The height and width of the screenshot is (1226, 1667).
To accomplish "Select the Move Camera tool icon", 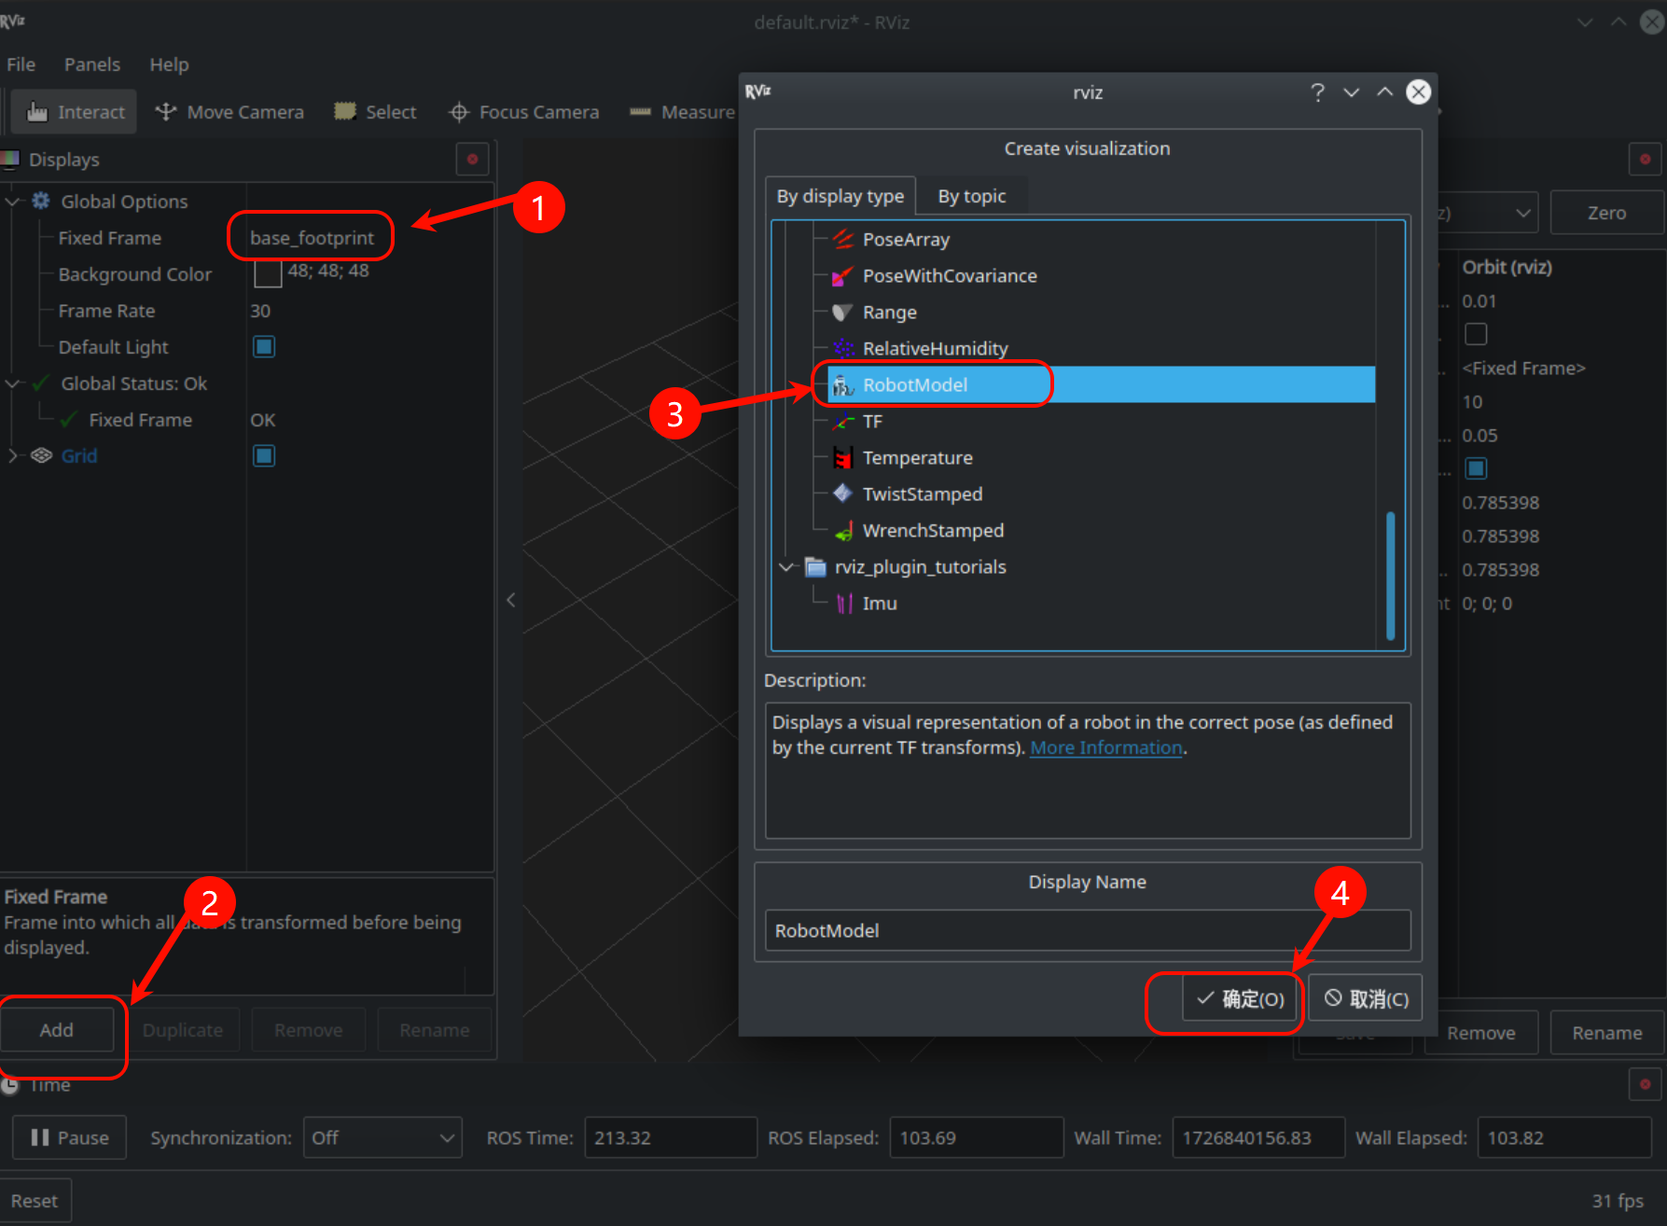I will tap(166, 112).
